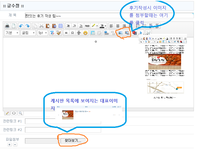The image size is (200, 159).
Task: Toggle bold text formatting
Action: tap(68, 26)
